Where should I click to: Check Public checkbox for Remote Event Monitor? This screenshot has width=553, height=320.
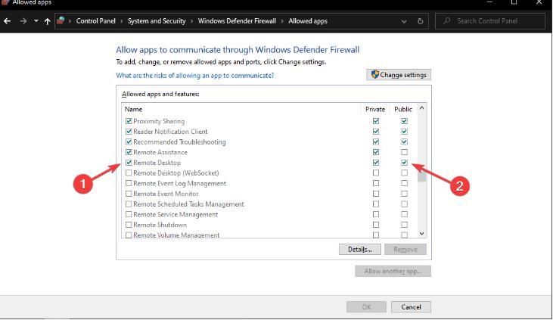[404, 194]
